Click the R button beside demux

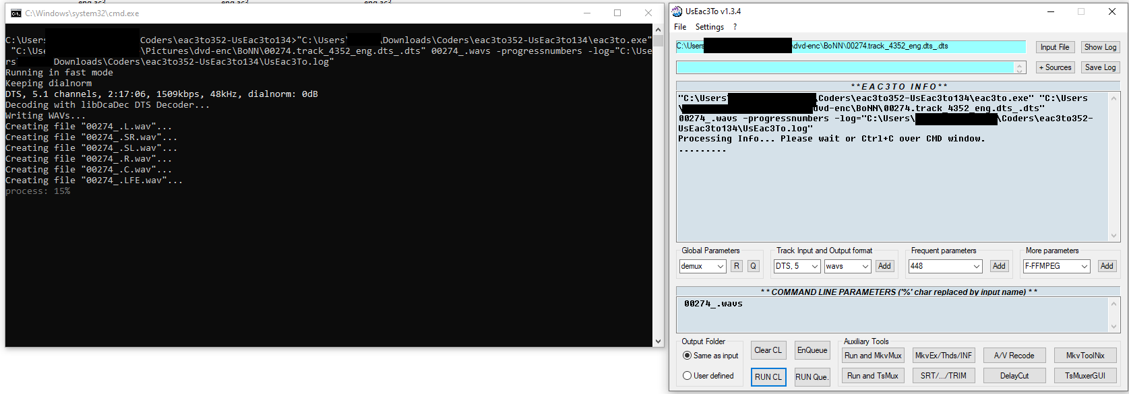(737, 266)
